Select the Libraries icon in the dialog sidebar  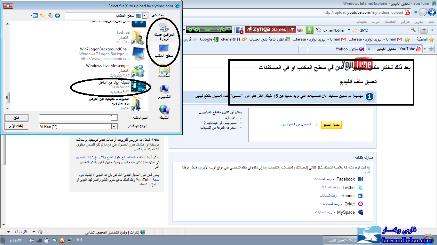[164, 71]
